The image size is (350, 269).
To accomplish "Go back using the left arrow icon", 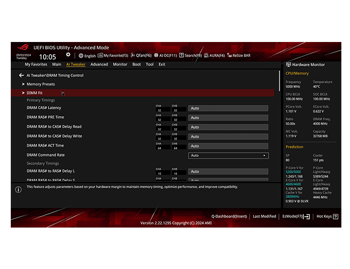I will 22,75.
